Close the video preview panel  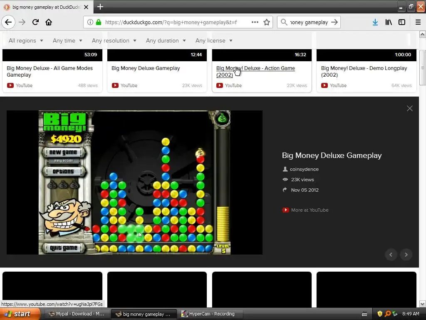(x=410, y=108)
